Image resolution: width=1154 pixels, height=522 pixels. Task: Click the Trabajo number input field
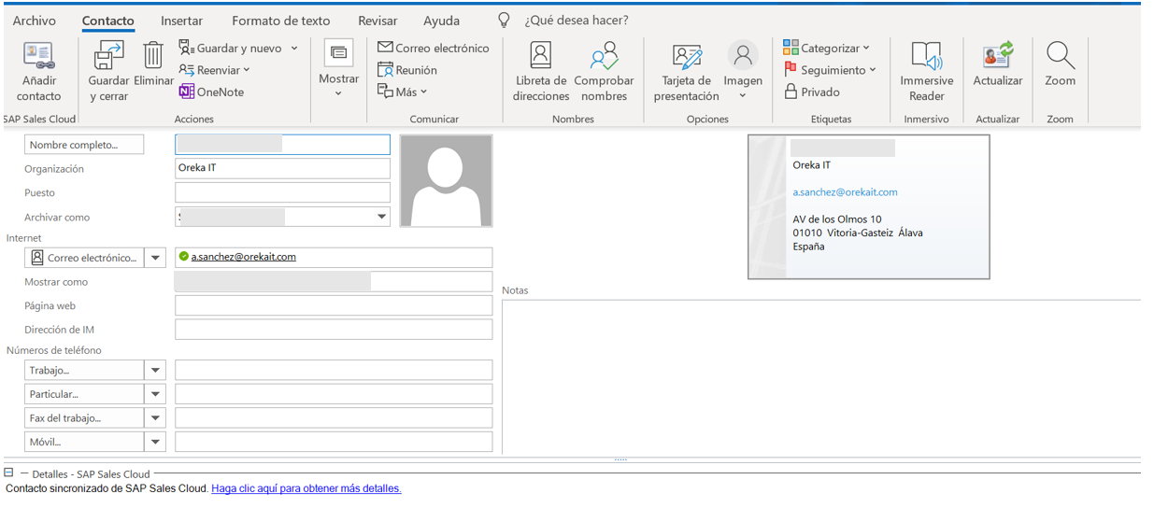click(x=334, y=371)
